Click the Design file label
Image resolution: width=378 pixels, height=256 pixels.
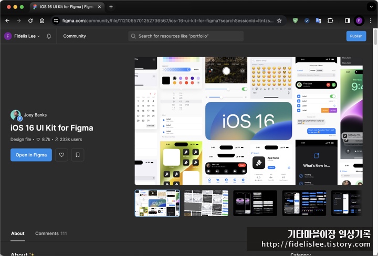point(20,140)
